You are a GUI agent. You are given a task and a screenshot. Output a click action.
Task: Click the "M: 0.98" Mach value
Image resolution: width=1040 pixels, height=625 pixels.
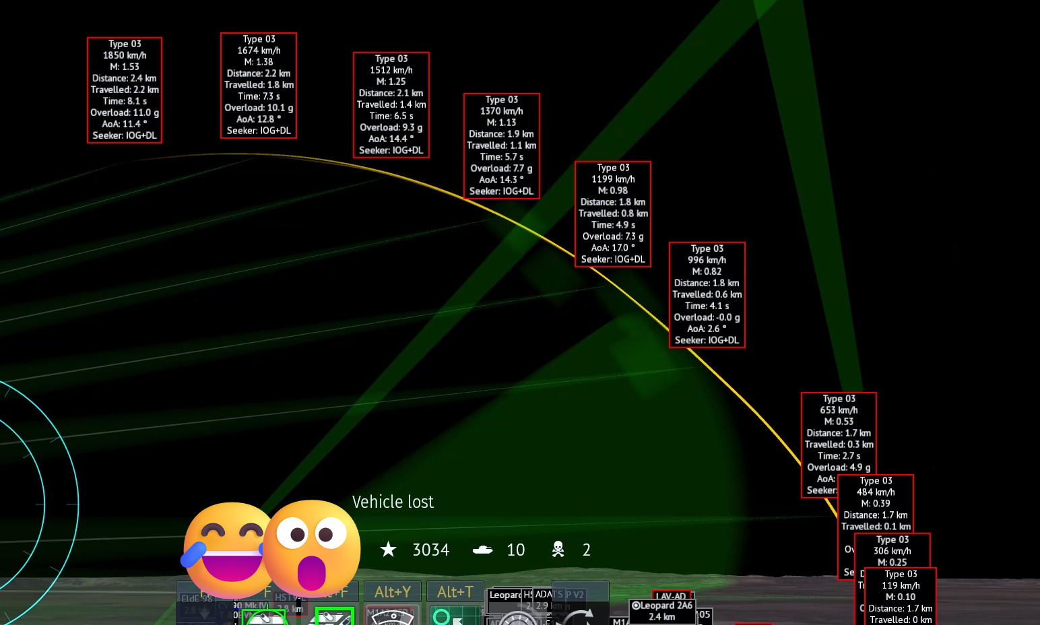(613, 191)
